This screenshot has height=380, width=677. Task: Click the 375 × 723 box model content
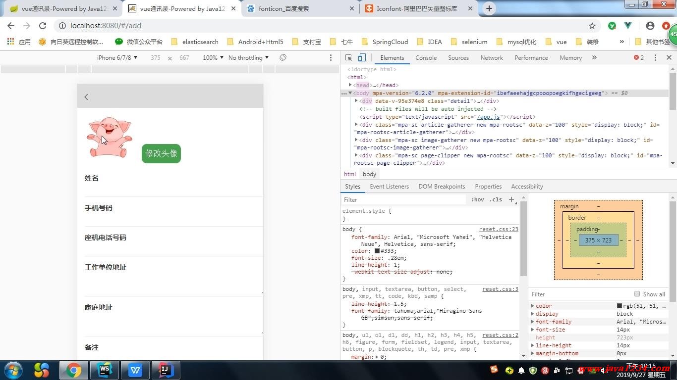598,240
